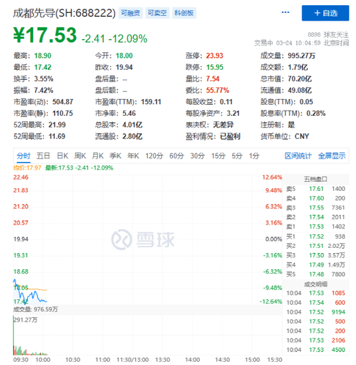Click the 雪球 snowball logo watermark
Image resolution: width=356 pixels, height=365 pixels.
(142, 239)
